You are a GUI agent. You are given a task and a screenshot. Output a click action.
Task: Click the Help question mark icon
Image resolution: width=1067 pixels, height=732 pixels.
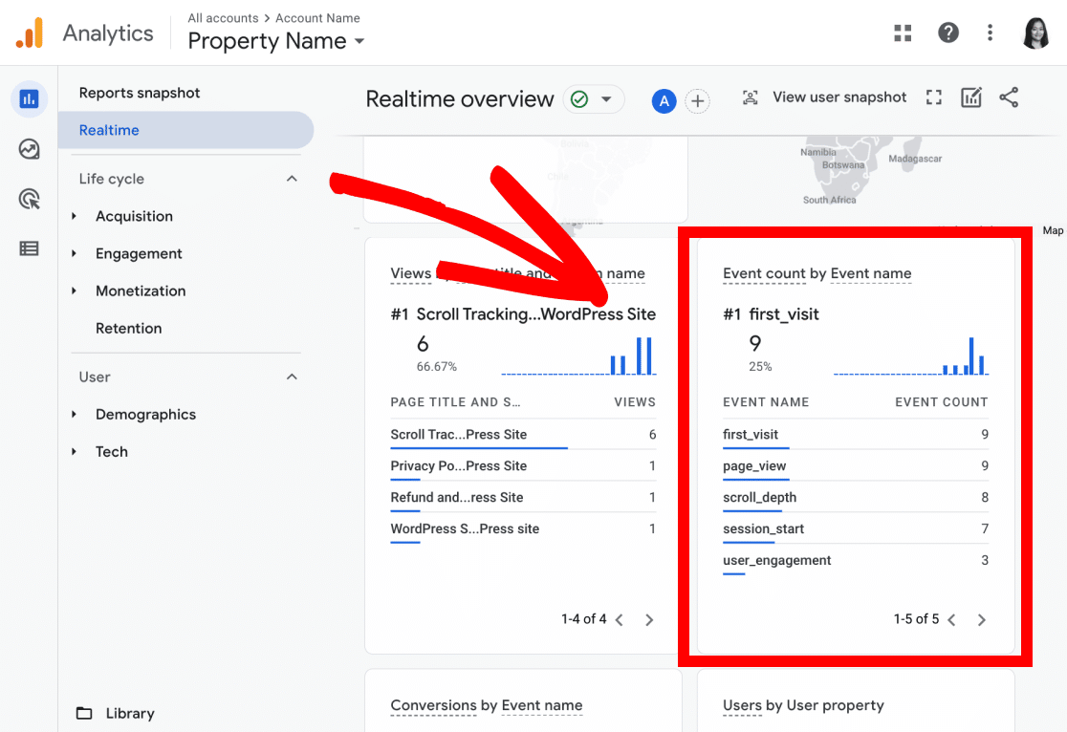[947, 33]
